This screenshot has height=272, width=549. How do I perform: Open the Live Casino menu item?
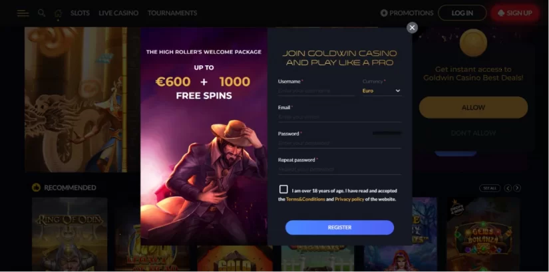coord(118,13)
